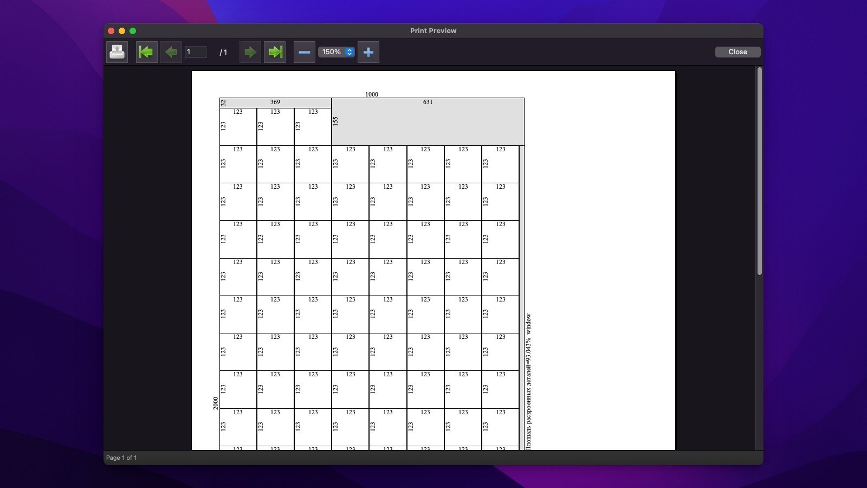Advance to the next page

click(x=250, y=52)
